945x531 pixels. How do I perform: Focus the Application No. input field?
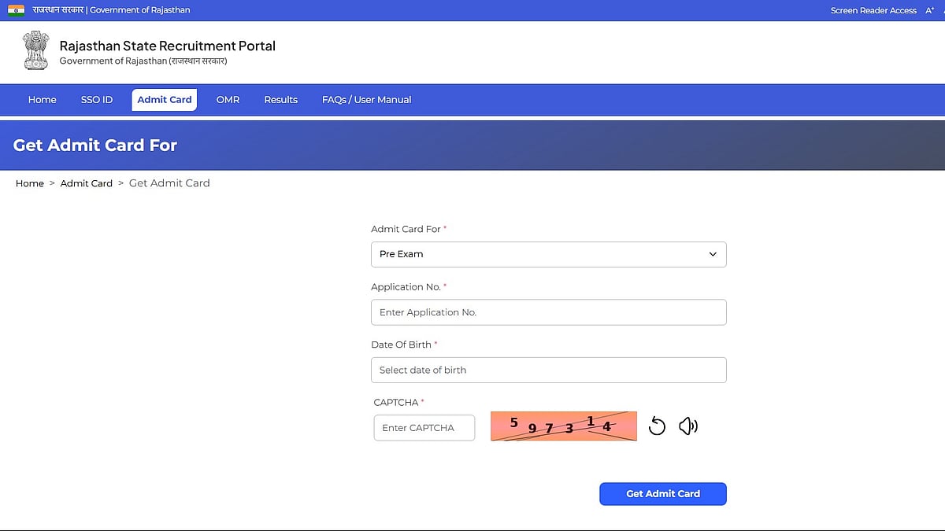[548, 312]
